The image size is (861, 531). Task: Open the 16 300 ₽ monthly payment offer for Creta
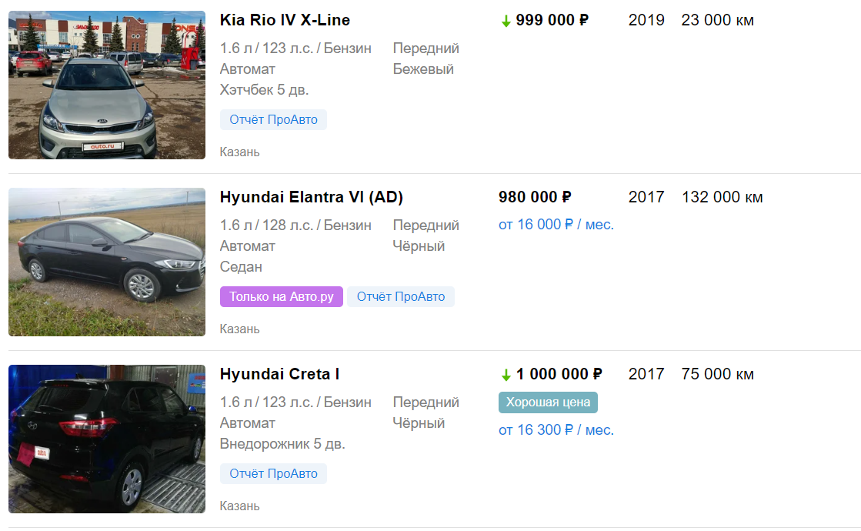(x=556, y=429)
